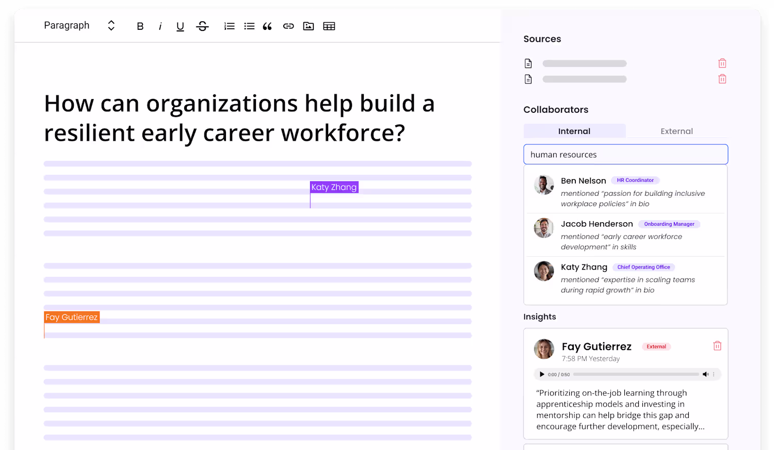Click the purple "Katy Zhang" cursor label
774x450 pixels.
pos(334,187)
